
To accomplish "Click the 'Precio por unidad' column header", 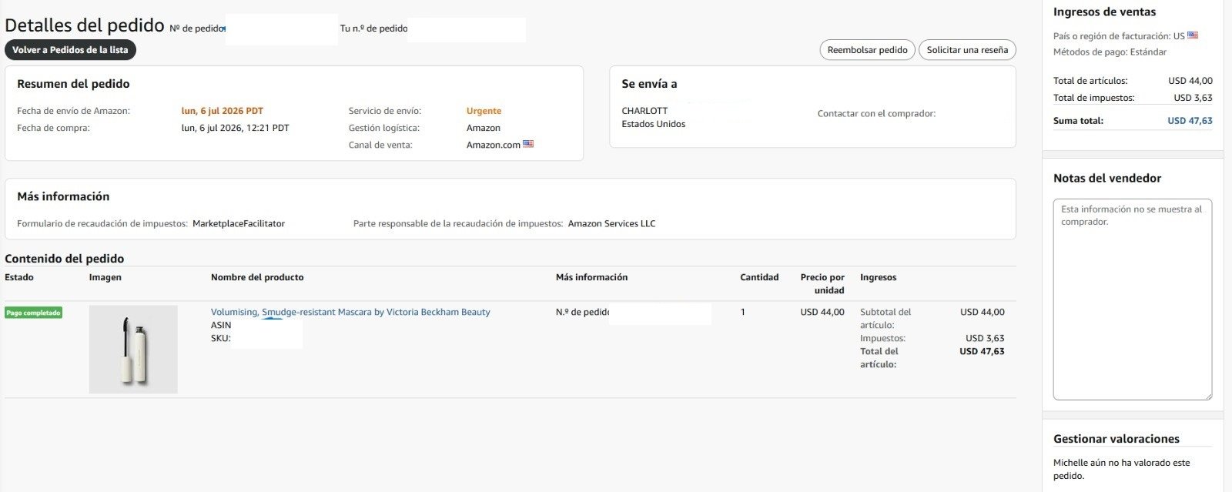I will point(822,283).
